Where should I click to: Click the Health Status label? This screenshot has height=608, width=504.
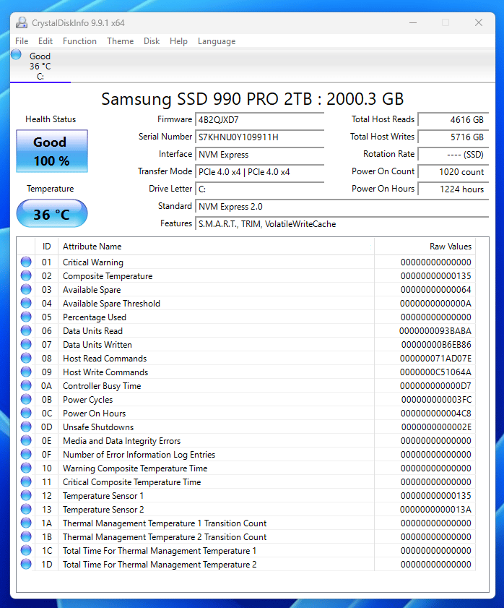(x=51, y=119)
